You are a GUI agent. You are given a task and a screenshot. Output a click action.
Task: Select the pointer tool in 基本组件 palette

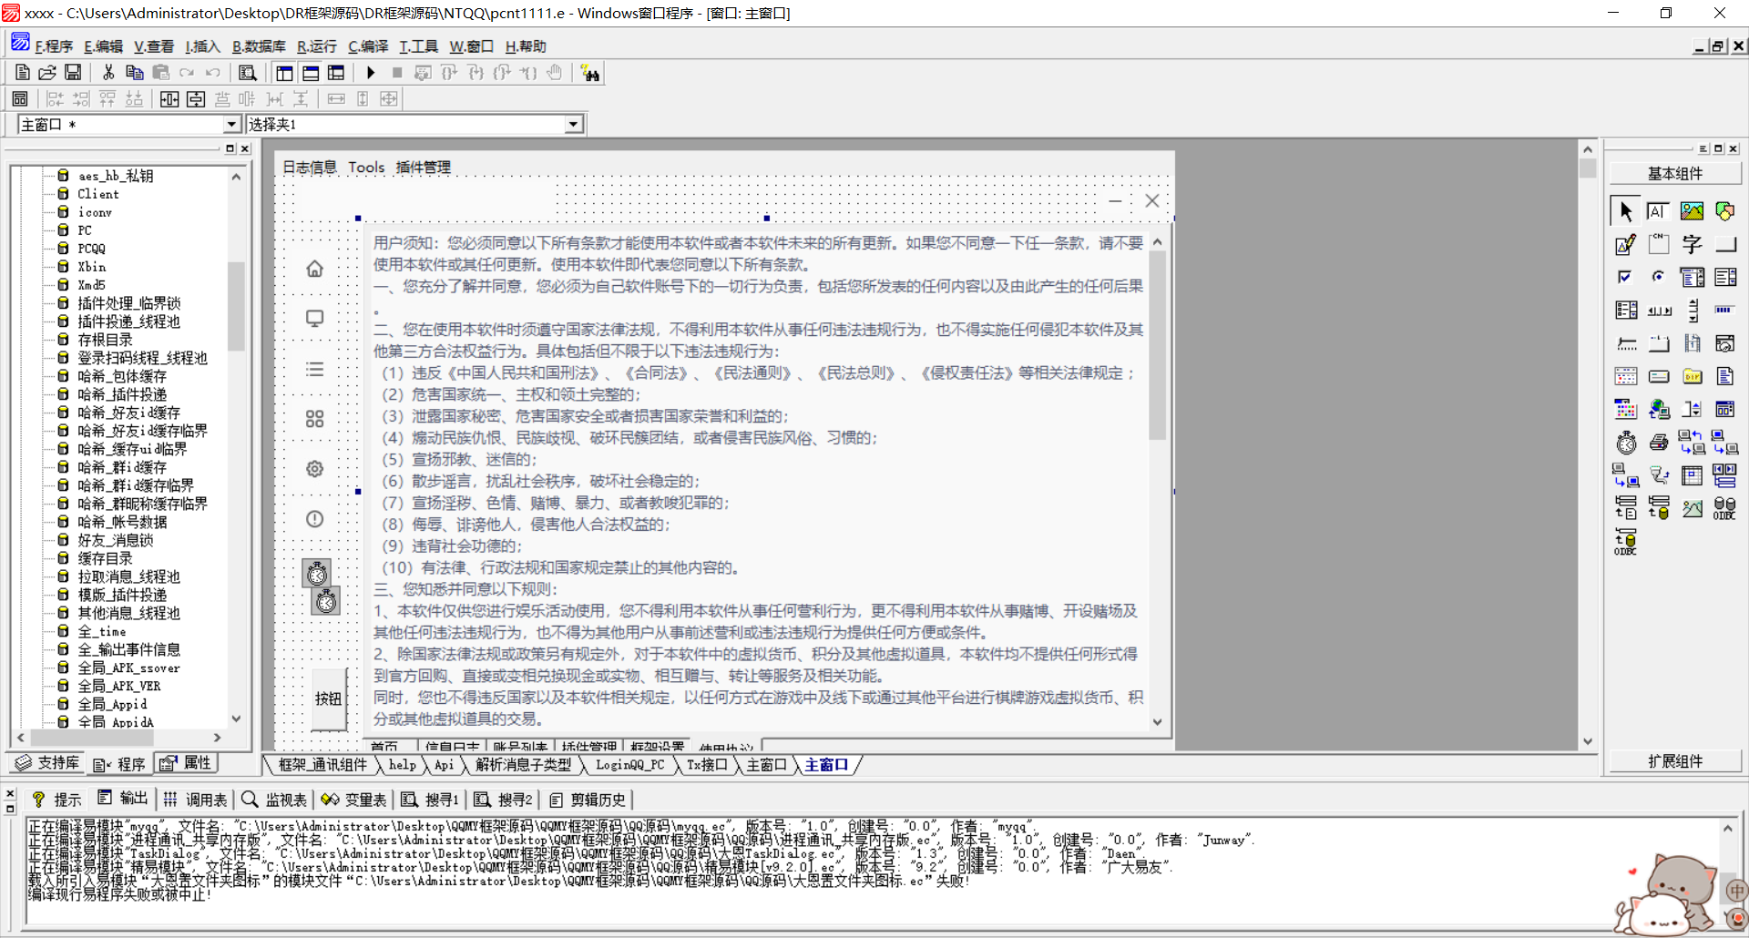tap(1625, 211)
